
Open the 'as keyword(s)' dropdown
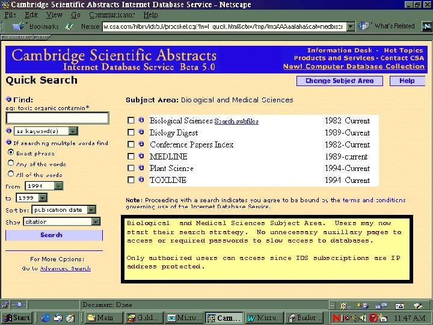pos(46,131)
